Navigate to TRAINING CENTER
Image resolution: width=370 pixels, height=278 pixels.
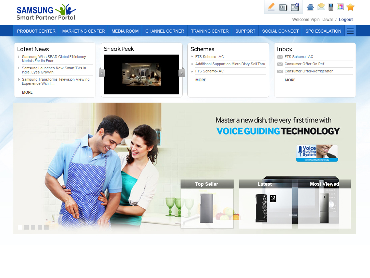click(210, 31)
